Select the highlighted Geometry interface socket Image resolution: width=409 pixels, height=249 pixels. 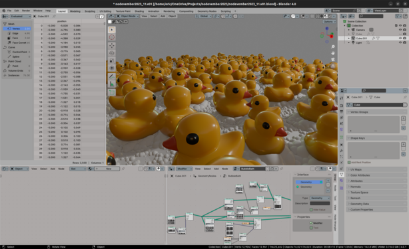(x=309, y=182)
